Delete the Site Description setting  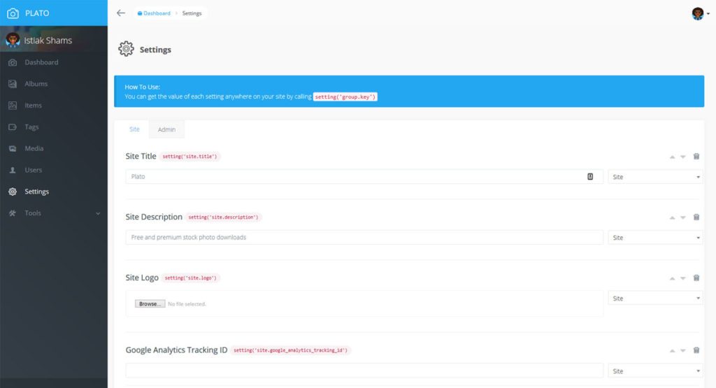coord(696,217)
